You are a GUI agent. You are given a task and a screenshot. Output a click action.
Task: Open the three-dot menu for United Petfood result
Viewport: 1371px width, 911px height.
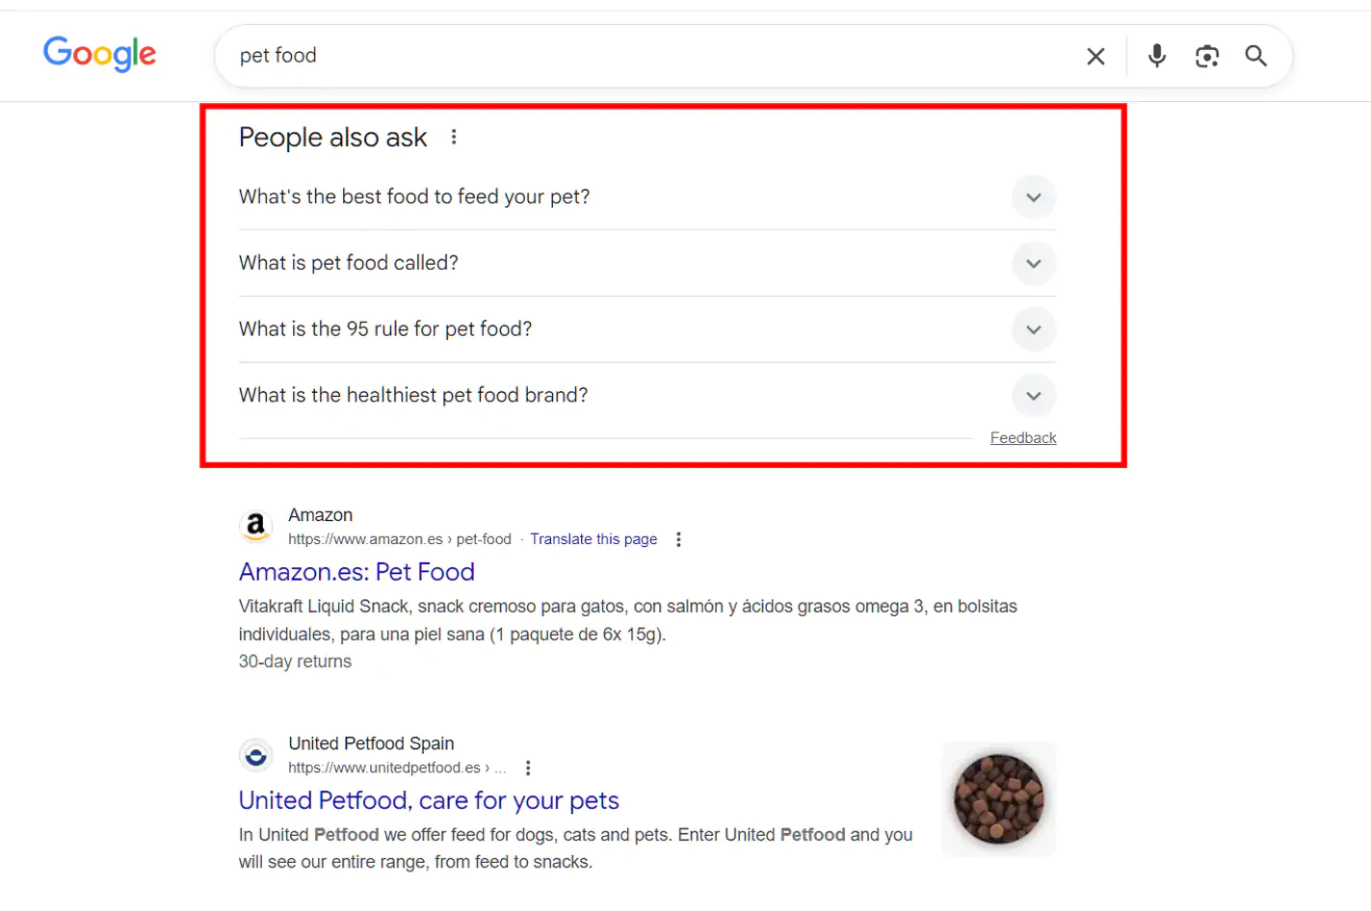[x=527, y=768]
